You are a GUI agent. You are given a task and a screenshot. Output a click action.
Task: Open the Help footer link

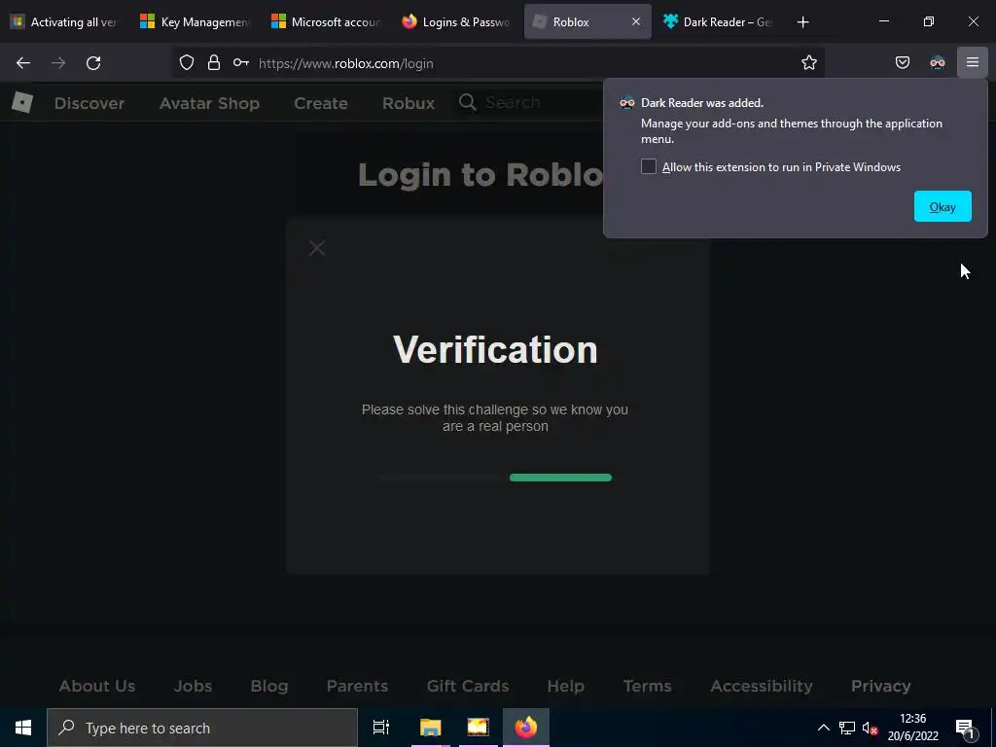(x=566, y=686)
